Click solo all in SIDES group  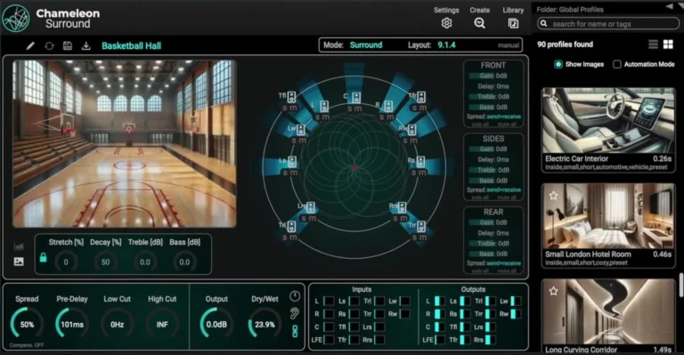click(x=480, y=198)
